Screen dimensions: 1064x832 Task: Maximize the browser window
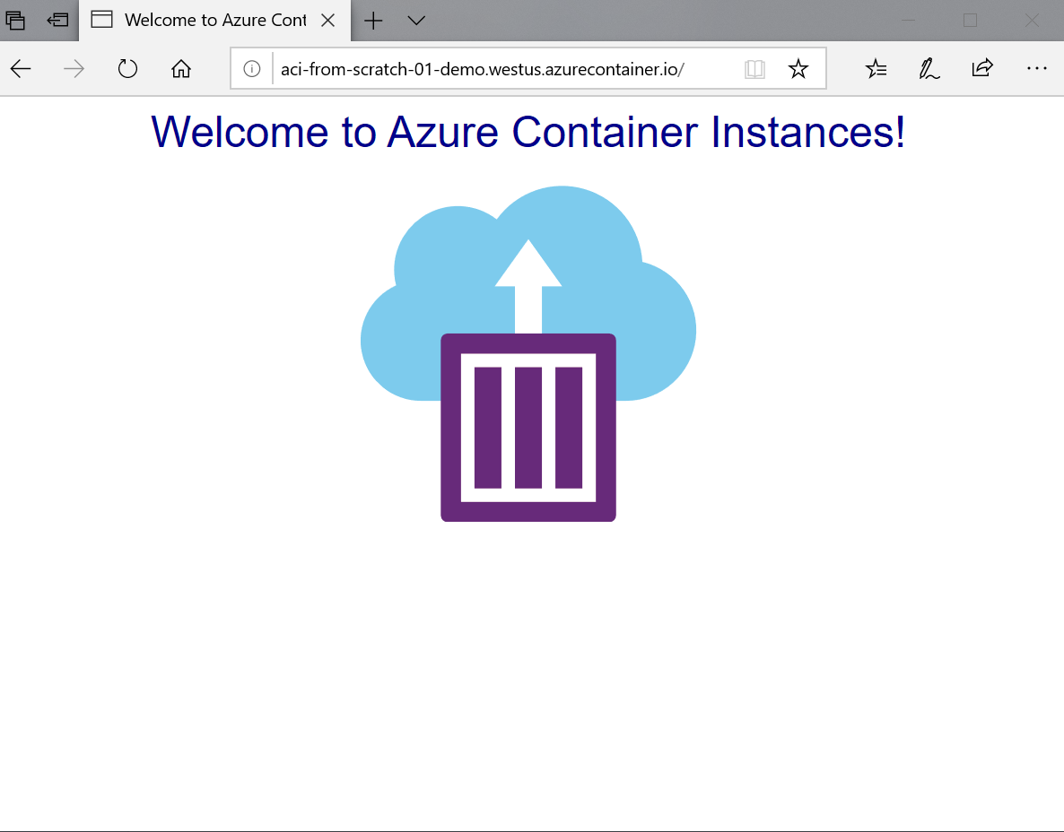click(971, 21)
